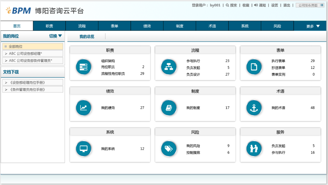Screen dimensions: 328x185
Task: Go to the 风险 navigation tab
Action: pos(277,26)
